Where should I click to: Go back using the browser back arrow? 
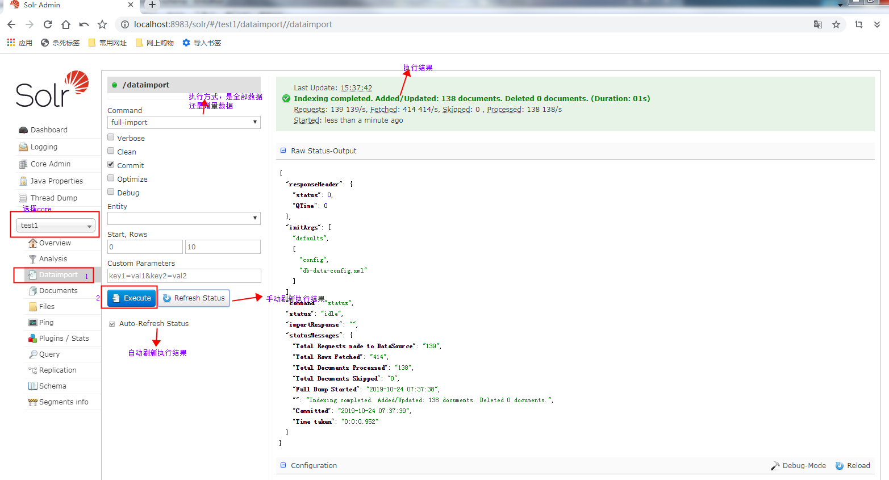coord(11,24)
